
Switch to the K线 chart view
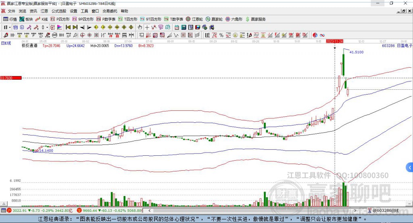42,19
